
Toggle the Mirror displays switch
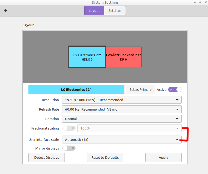(x=69, y=148)
